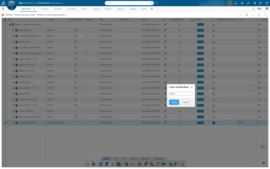Check the box for Beamy 2 Chassis Assembly row
This screenshot has width=270, height=169.
5,25
